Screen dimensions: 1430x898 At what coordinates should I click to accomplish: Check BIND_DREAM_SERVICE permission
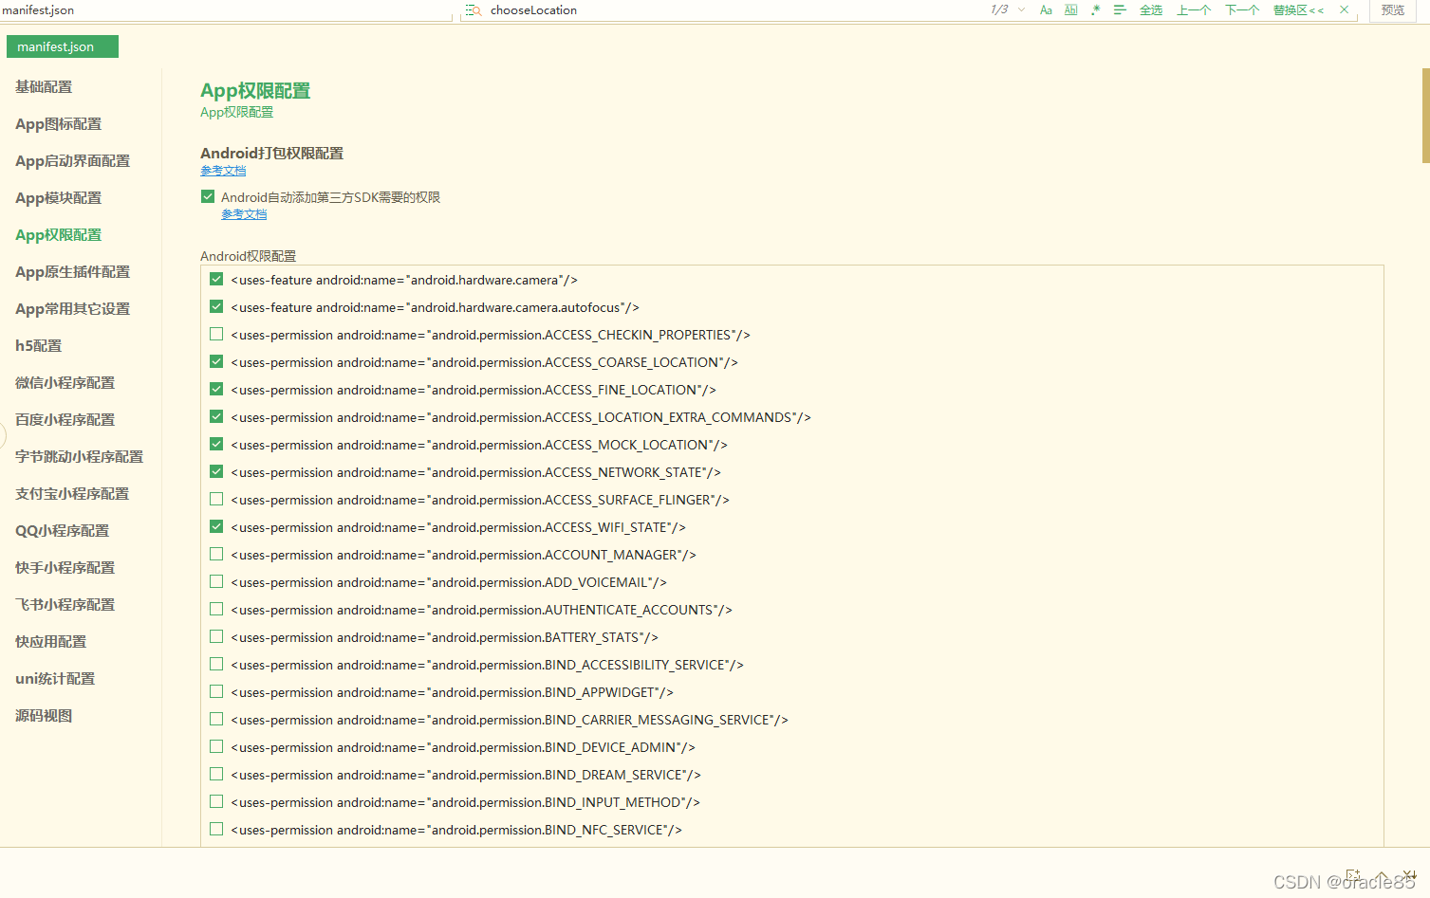pyautogui.click(x=216, y=774)
